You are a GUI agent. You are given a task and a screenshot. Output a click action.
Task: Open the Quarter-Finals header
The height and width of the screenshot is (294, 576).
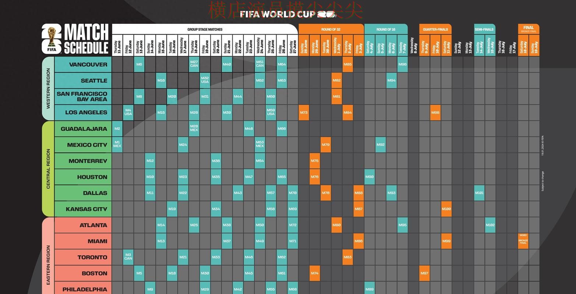coord(435,29)
